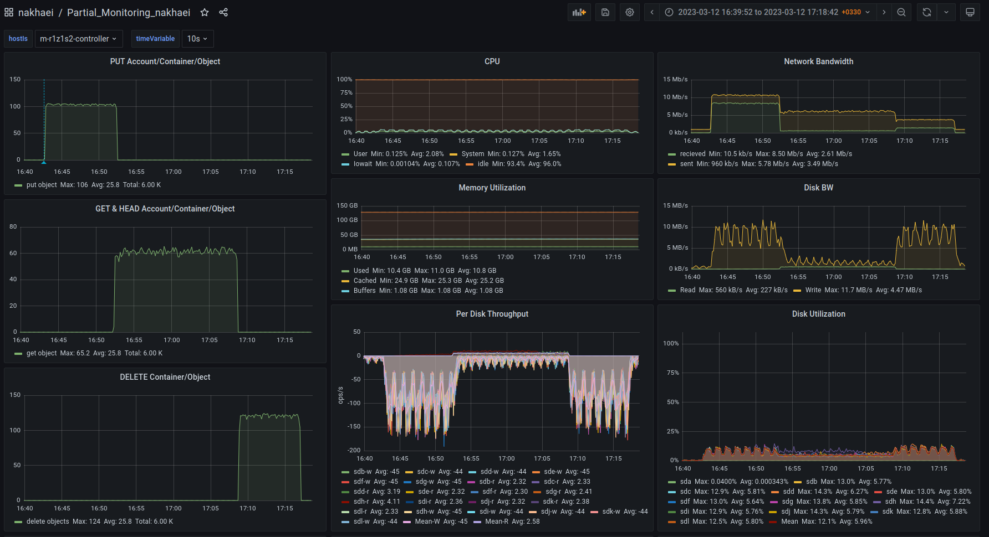Shift time range forward with right arrow

884,12
